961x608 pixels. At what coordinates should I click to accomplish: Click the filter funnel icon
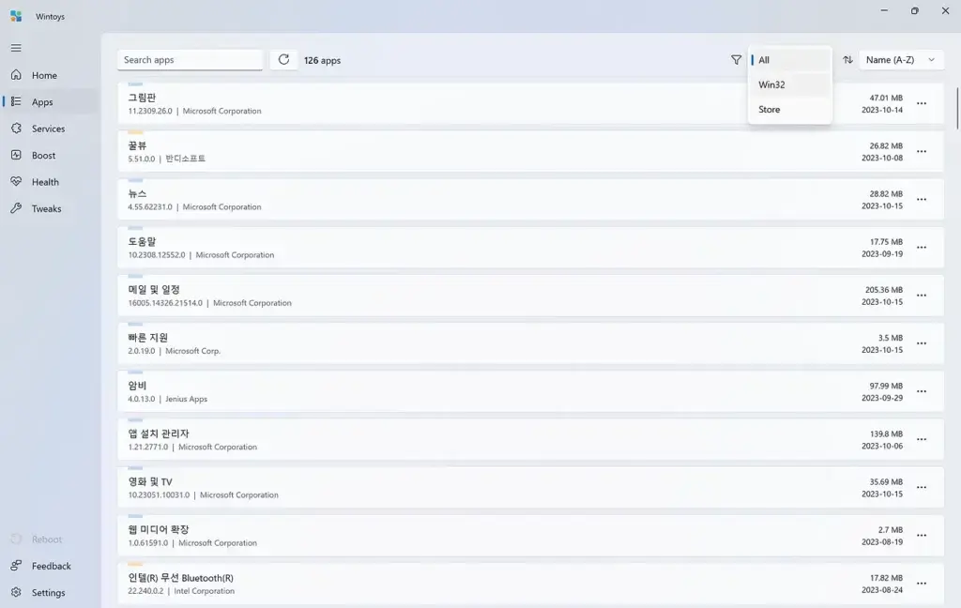pyautogui.click(x=736, y=59)
